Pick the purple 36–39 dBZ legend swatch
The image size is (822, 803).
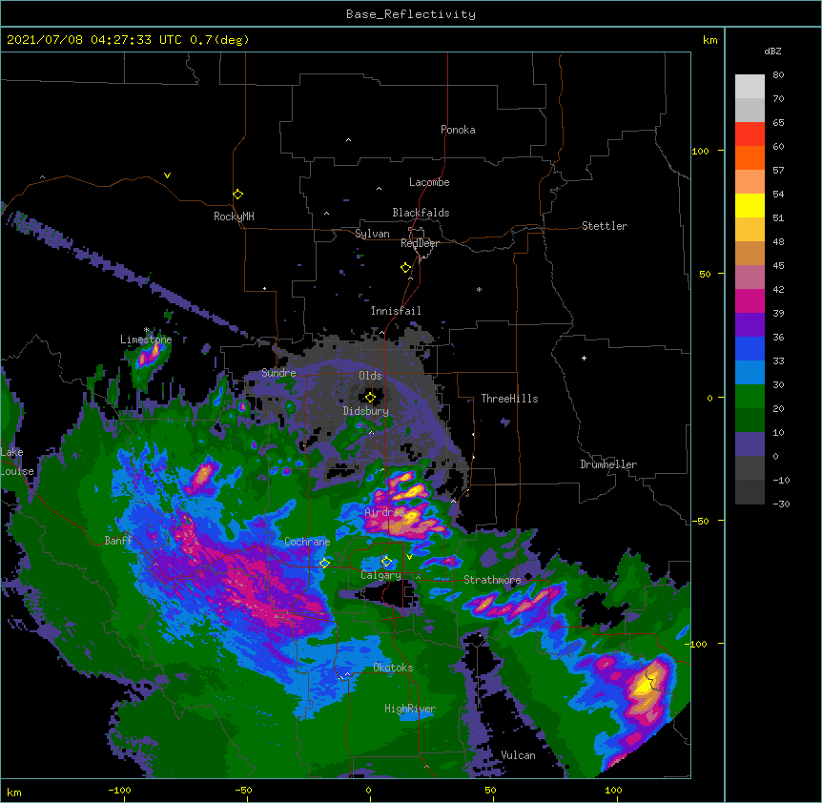click(x=750, y=325)
